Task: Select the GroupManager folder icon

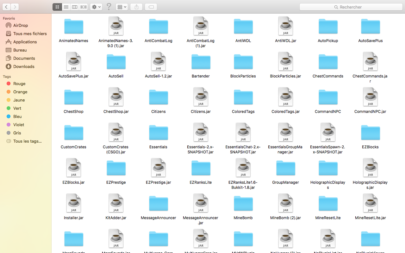Action: pyautogui.click(x=286, y=168)
